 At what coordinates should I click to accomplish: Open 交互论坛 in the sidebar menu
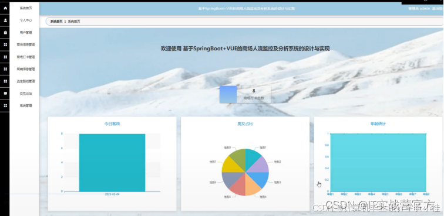tap(26, 94)
